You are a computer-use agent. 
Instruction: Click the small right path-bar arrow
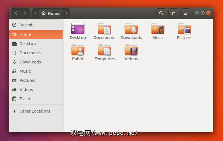67,13
